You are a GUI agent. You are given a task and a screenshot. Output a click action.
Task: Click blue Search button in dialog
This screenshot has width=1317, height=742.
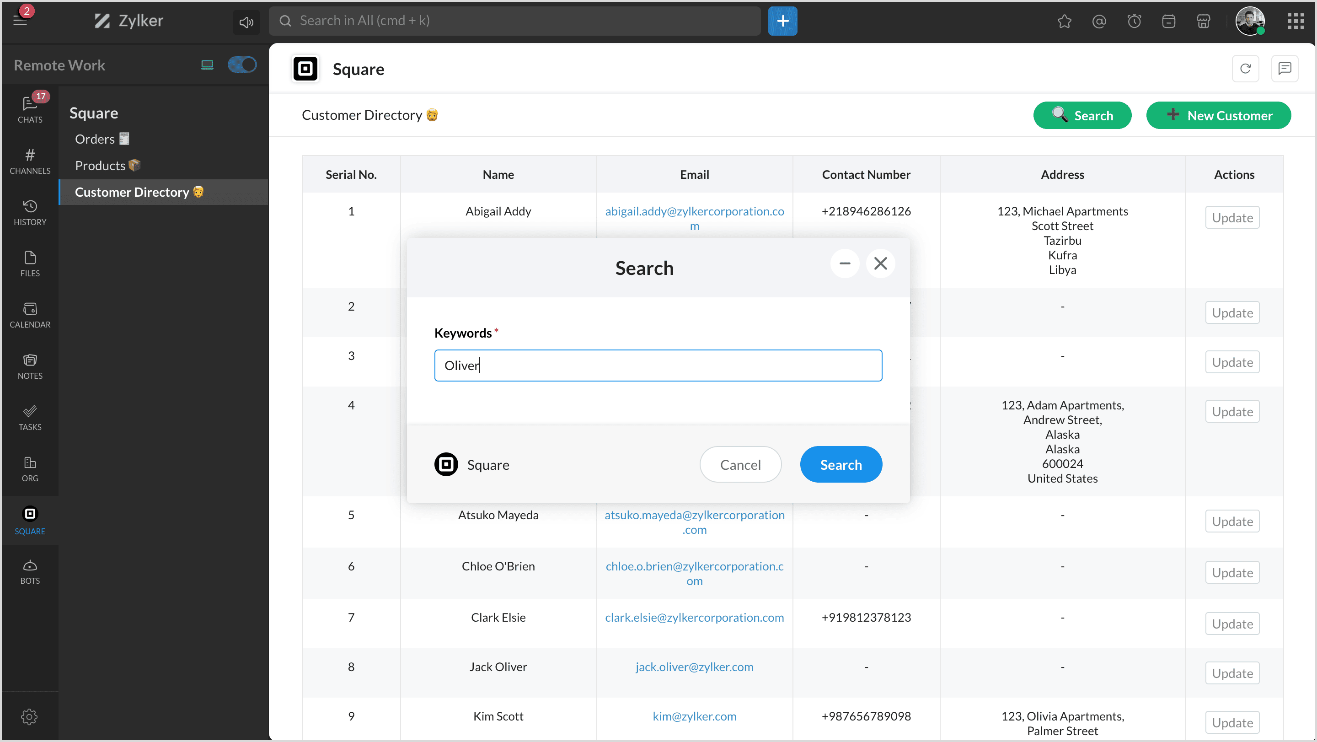[x=841, y=464]
